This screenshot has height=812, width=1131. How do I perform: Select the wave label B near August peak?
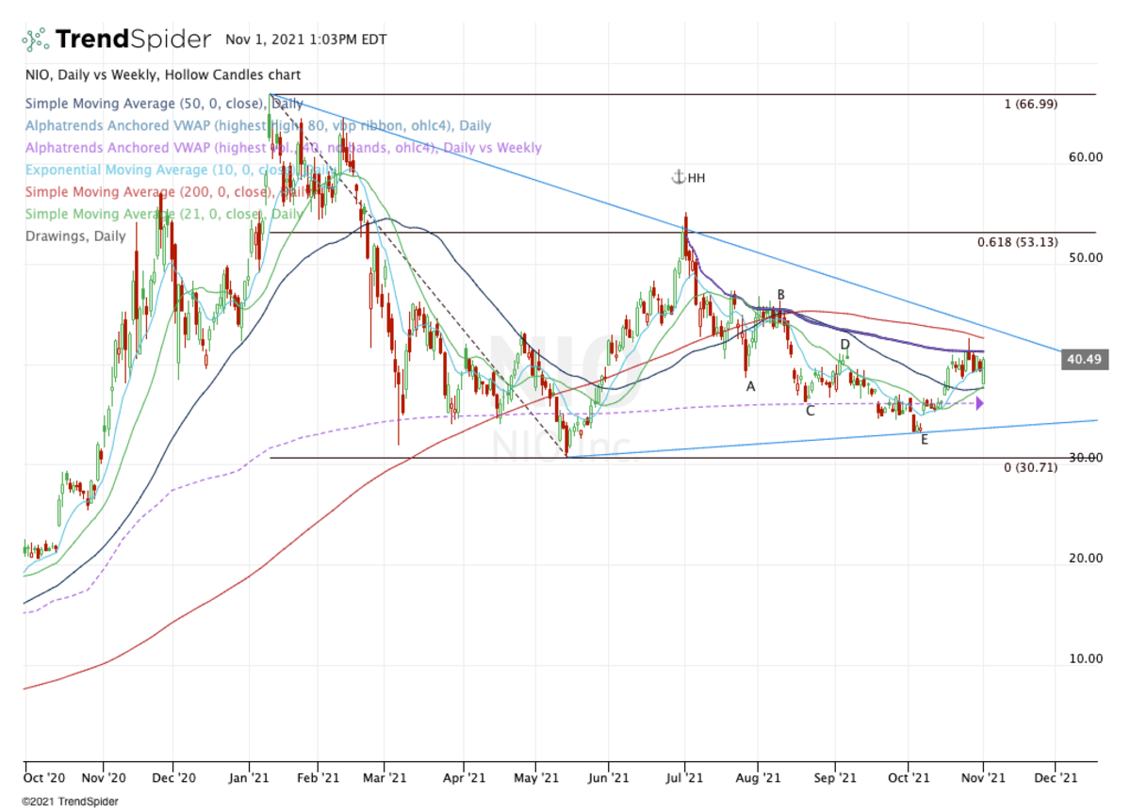[x=780, y=295]
